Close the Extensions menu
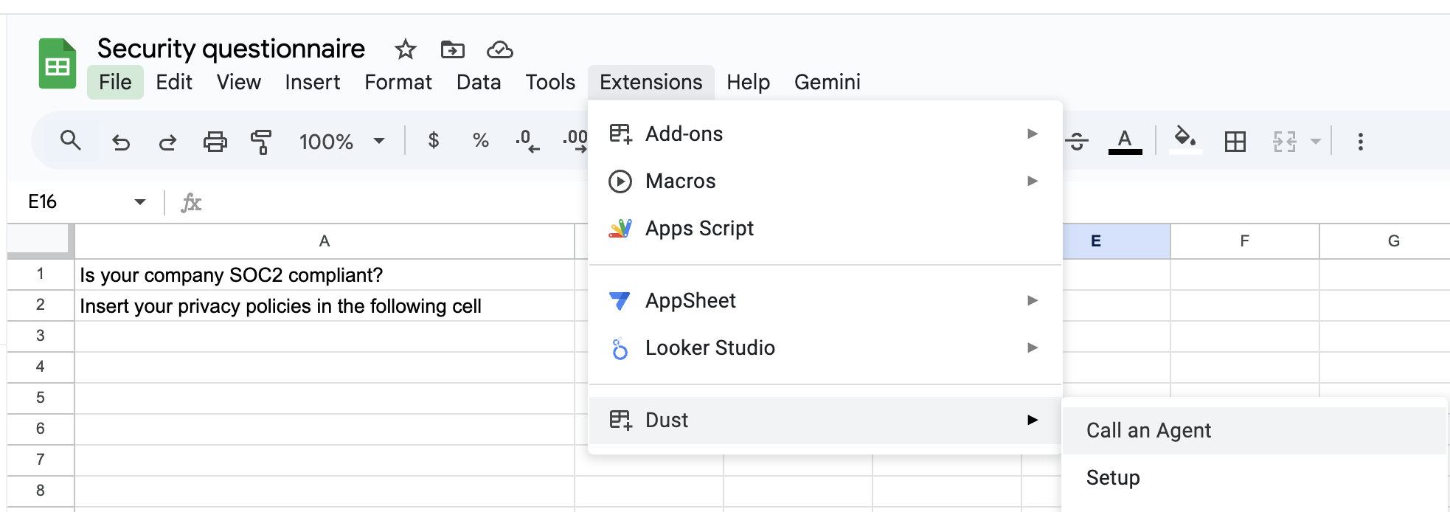 tap(651, 82)
